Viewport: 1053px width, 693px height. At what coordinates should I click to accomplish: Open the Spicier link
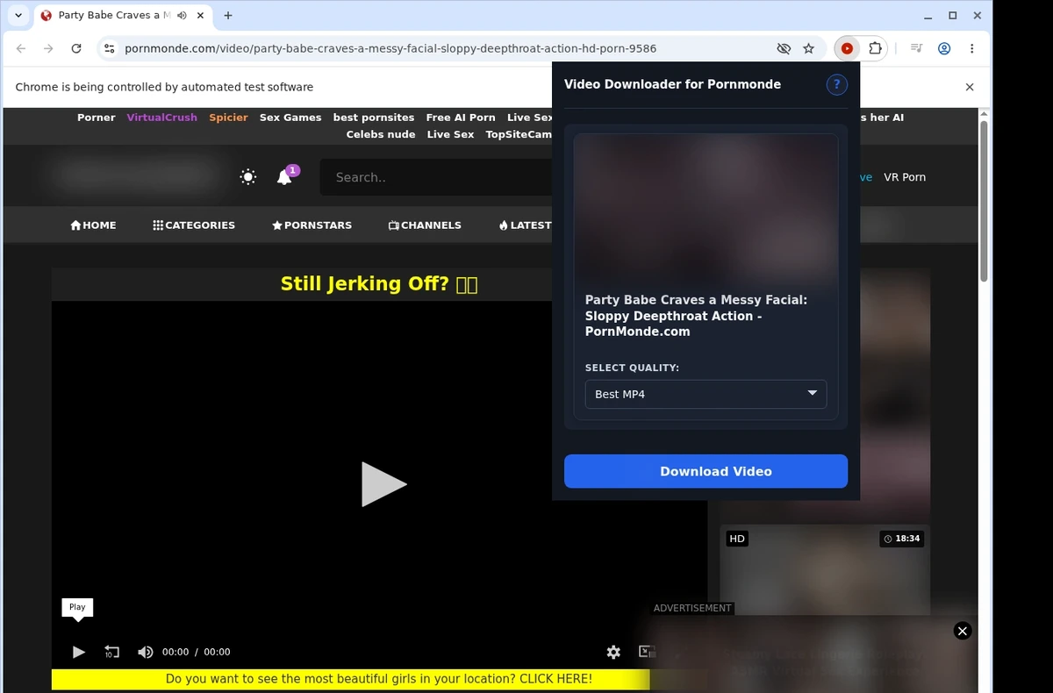228,118
